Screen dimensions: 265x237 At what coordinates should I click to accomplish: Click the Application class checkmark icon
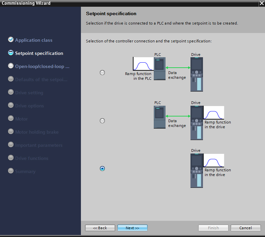coord(11,39)
